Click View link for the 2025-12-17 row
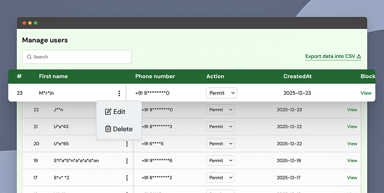384x193 pixels. tap(352, 178)
